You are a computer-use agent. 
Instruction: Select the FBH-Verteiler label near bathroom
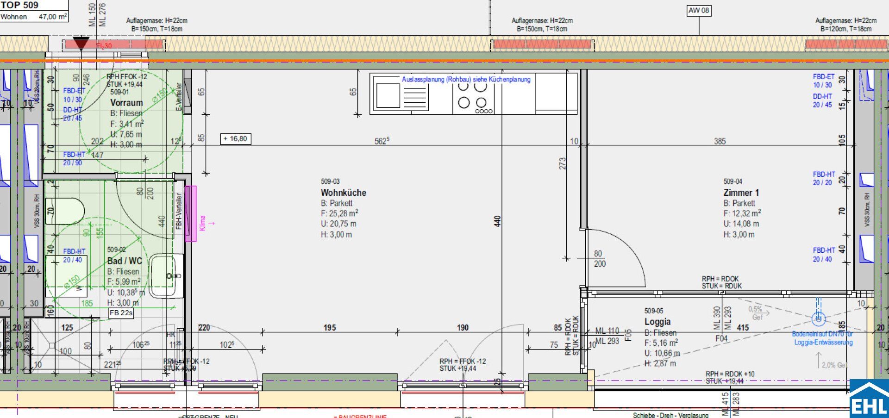tap(179, 211)
